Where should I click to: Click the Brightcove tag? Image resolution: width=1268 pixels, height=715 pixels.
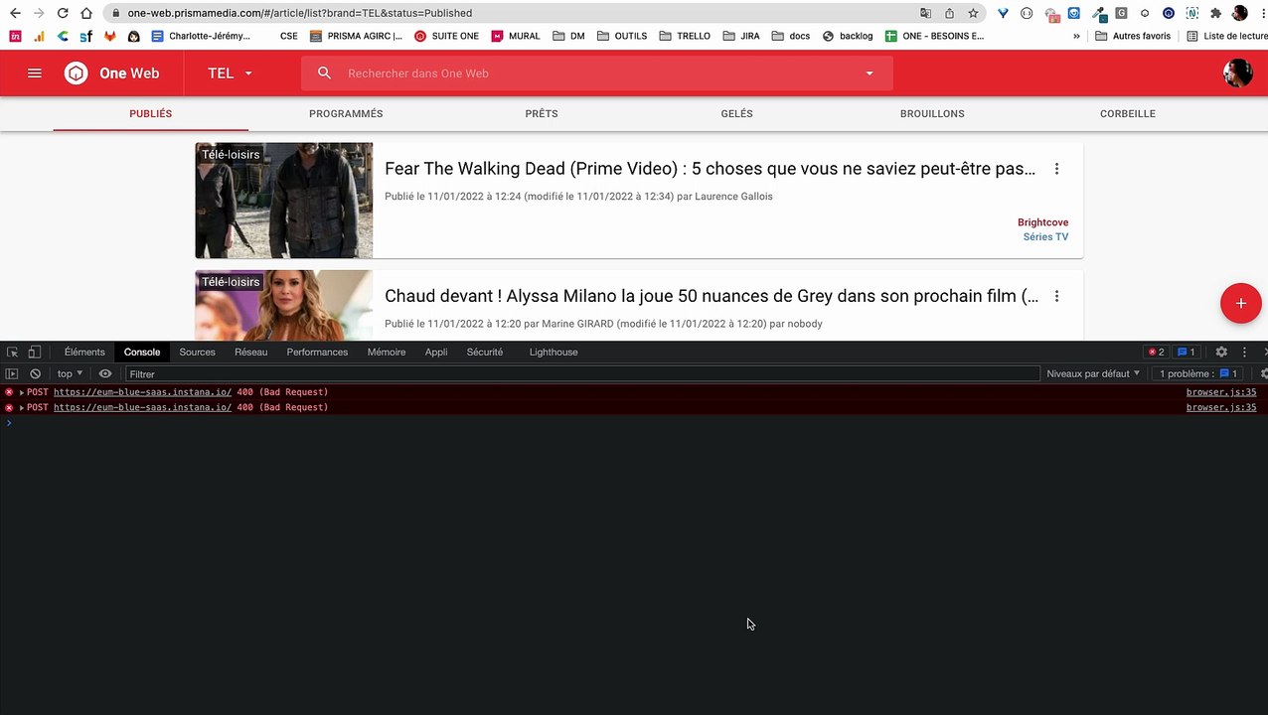[1042, 222]
